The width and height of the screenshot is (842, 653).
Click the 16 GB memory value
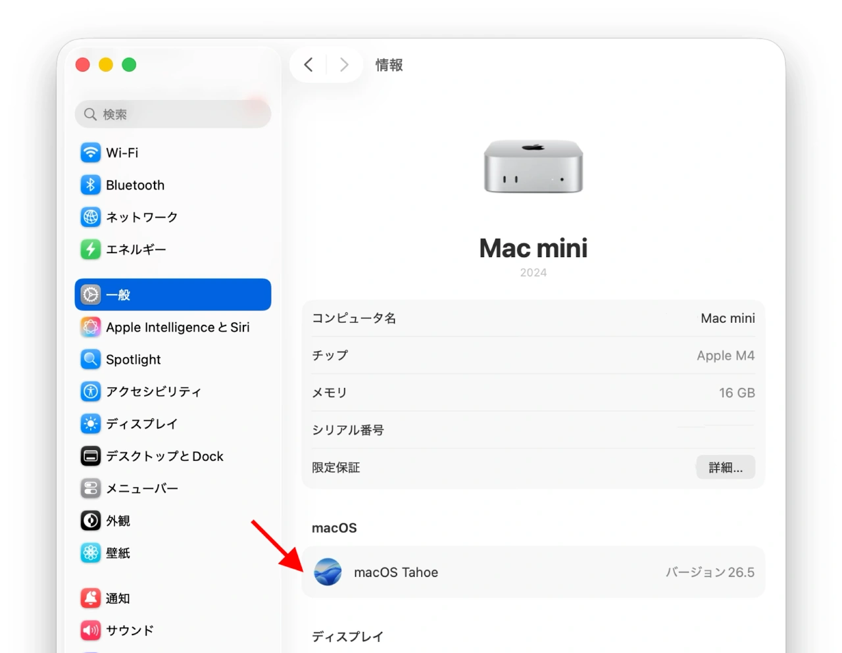737,393
